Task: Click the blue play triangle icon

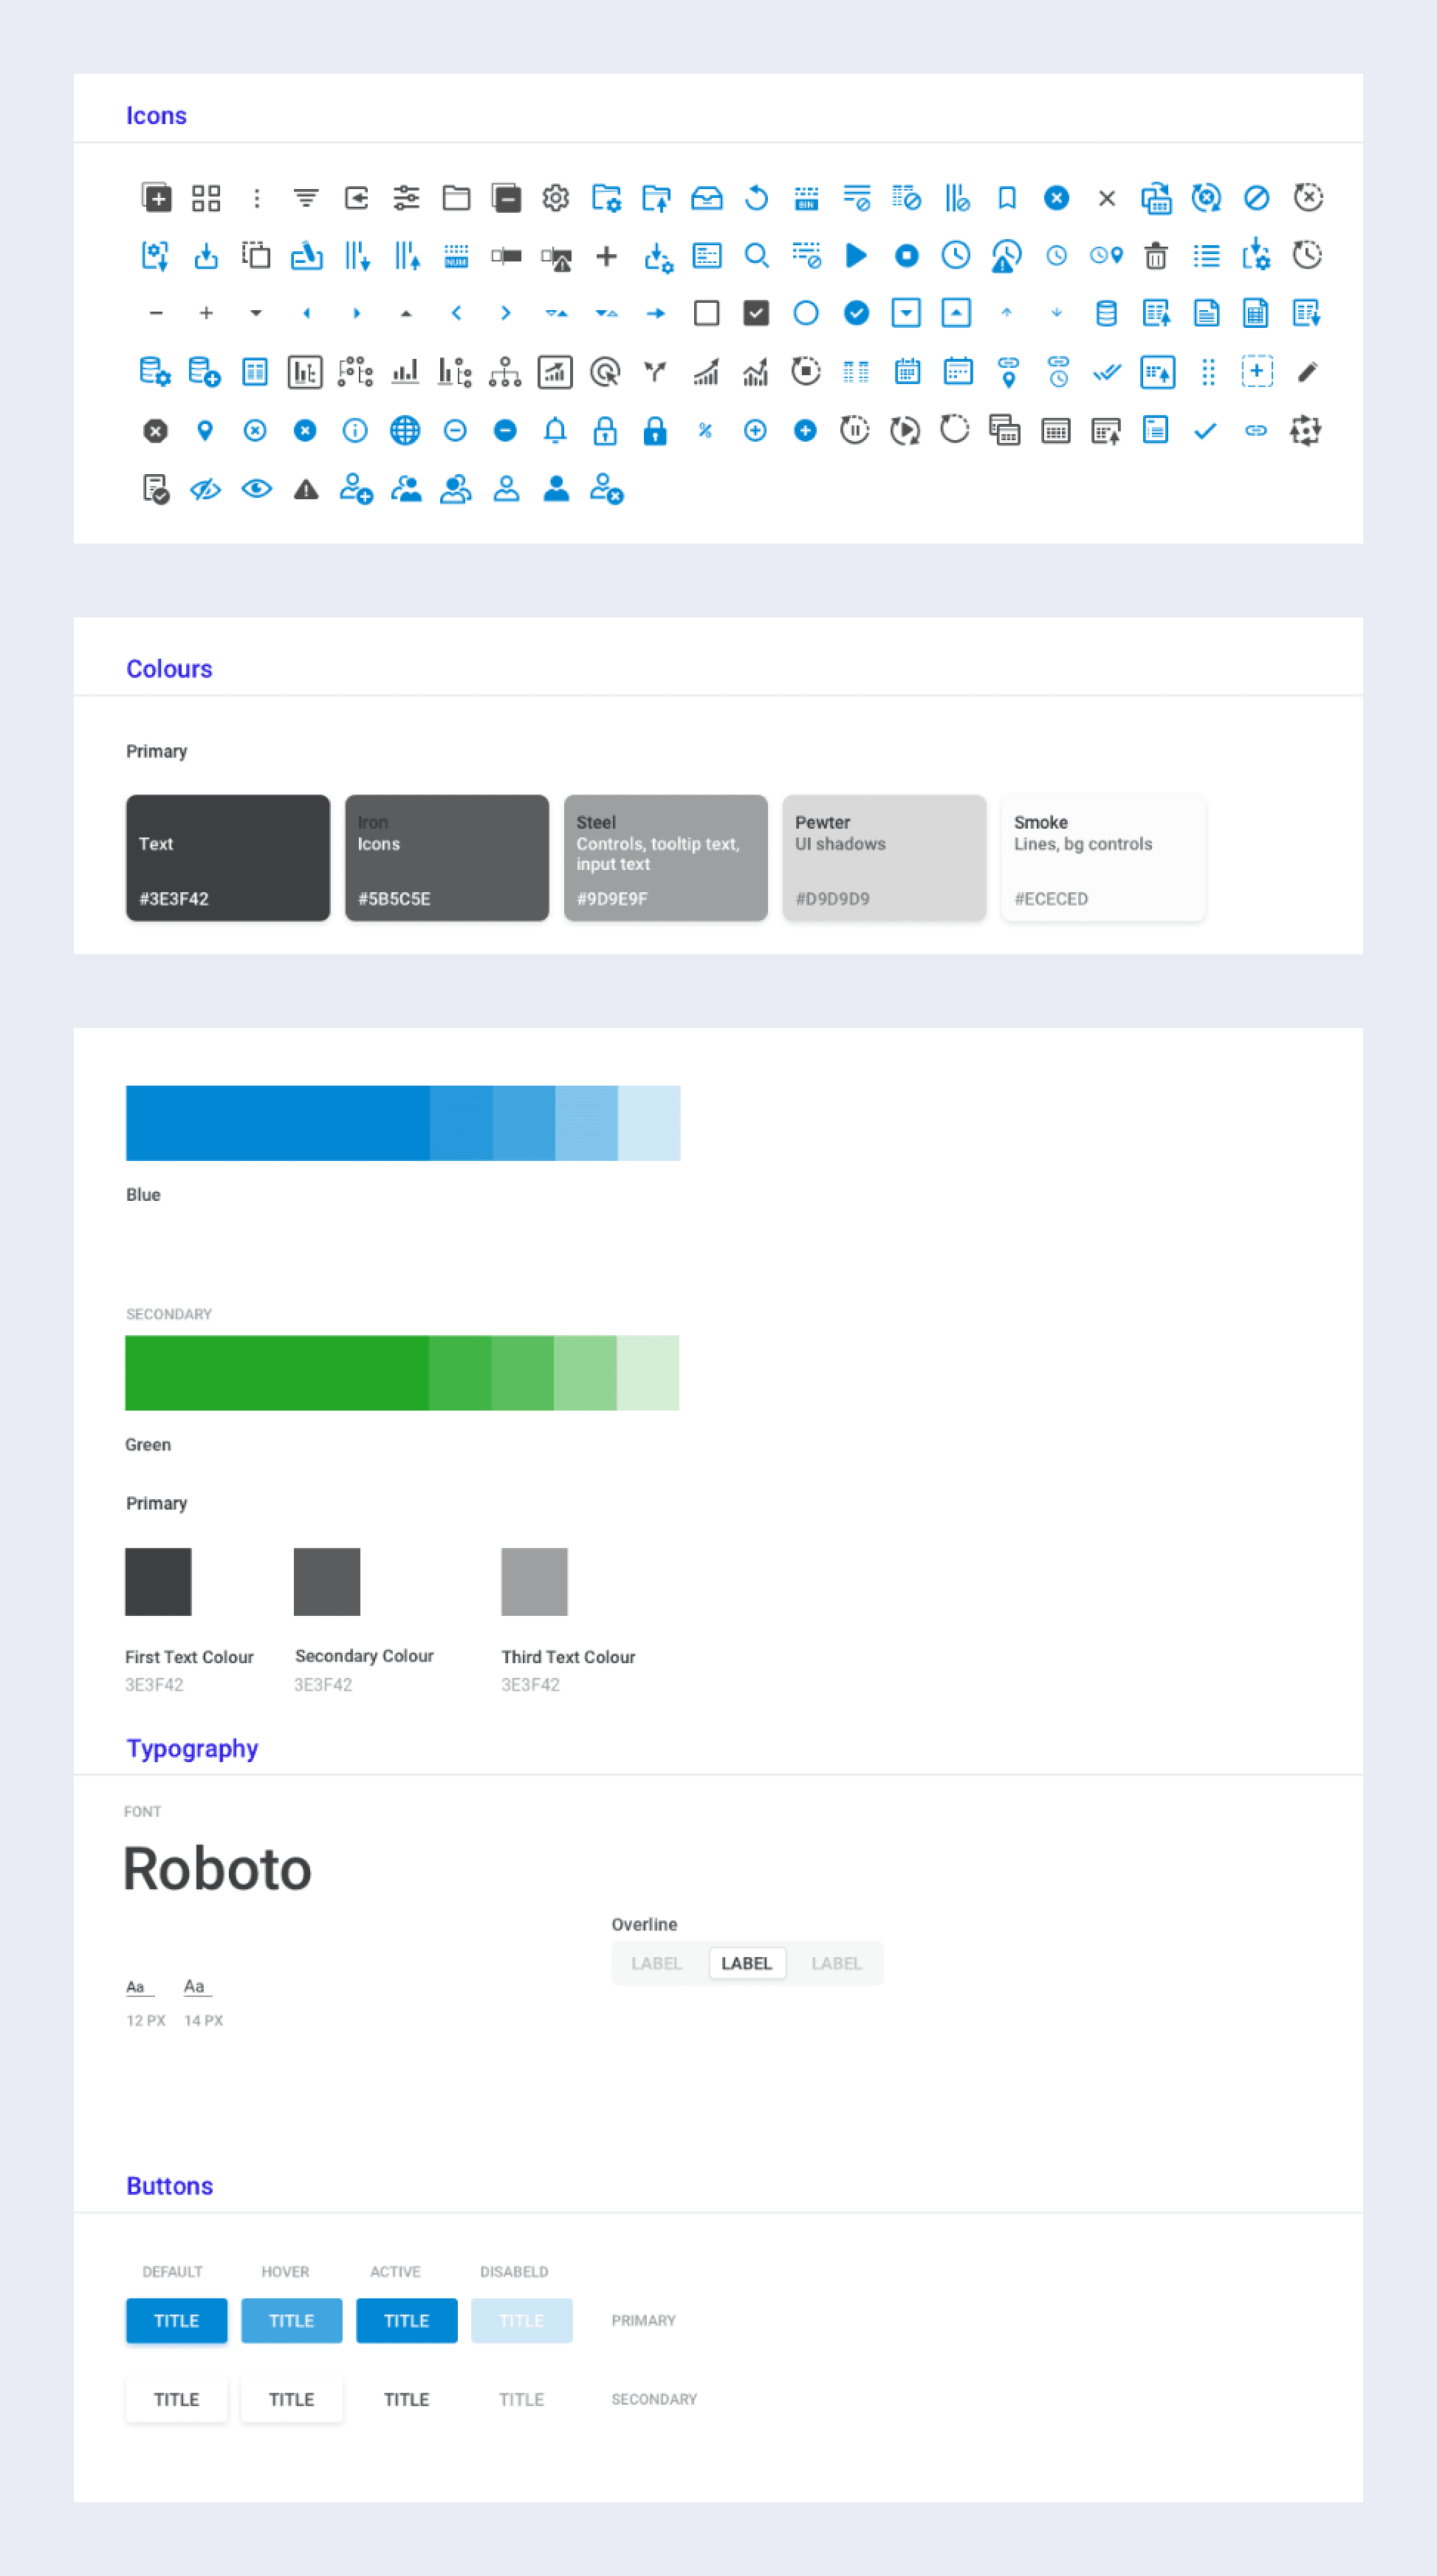Action: click(856, 256)
